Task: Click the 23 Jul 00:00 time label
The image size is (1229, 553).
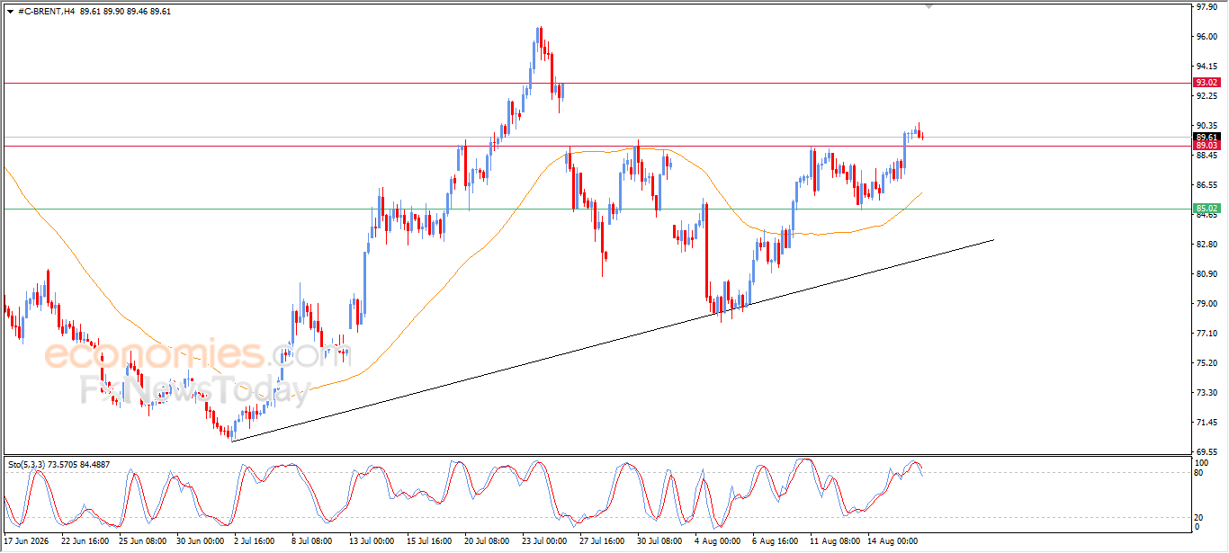Action: [x=543, y=541]
